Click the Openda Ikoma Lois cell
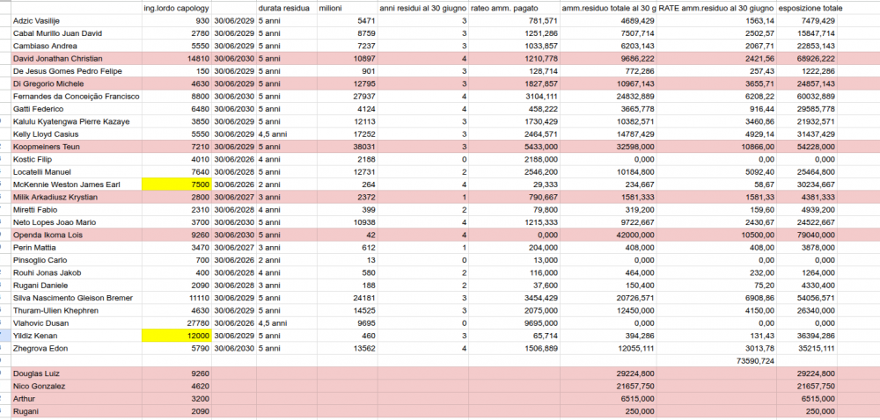The image size is (880, 420). click(77, 235)
